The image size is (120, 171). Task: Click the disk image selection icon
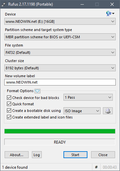click(x=108, y=111)
